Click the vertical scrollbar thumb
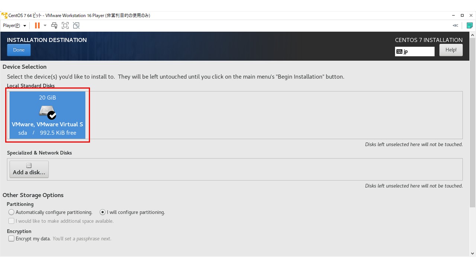This screenshot has height=268, width=476. click(473, 122)
